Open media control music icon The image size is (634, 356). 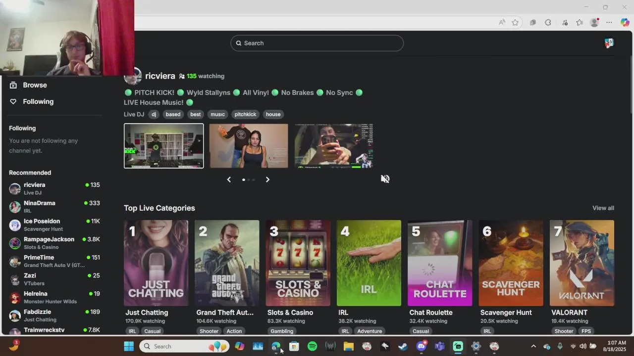click(565, 22)
